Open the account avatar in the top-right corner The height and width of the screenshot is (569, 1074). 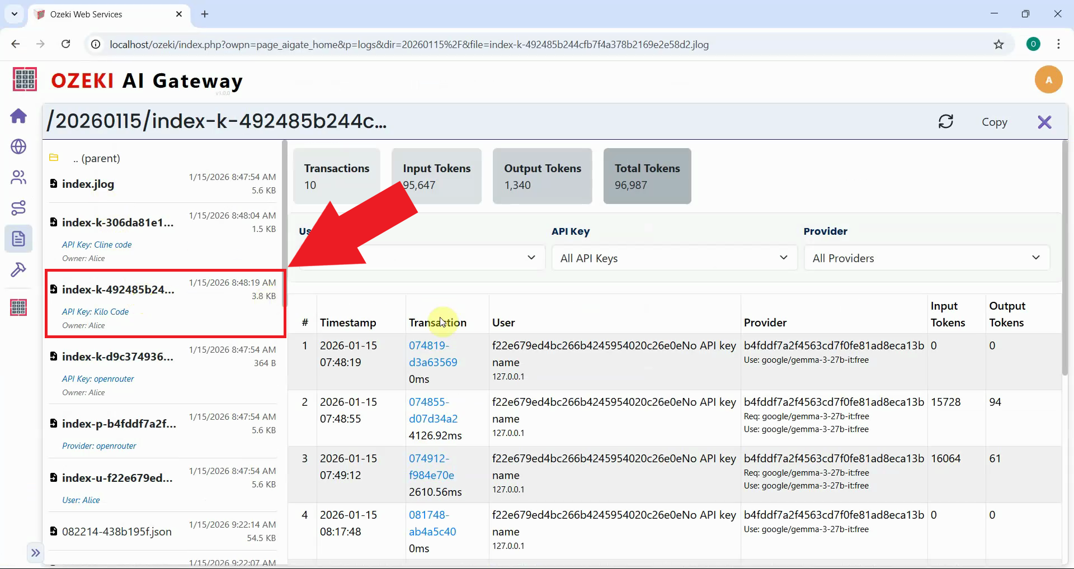tap(1048, 79)
